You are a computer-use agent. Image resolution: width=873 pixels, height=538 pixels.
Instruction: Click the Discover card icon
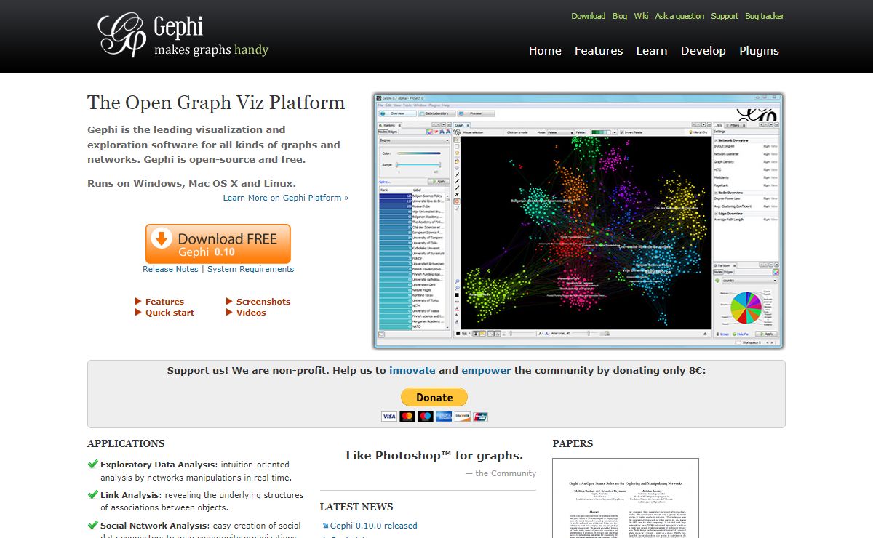click(462, 417)
